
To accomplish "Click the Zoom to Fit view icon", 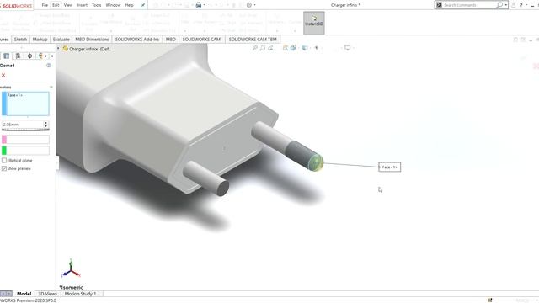I will tap(254, 48).
